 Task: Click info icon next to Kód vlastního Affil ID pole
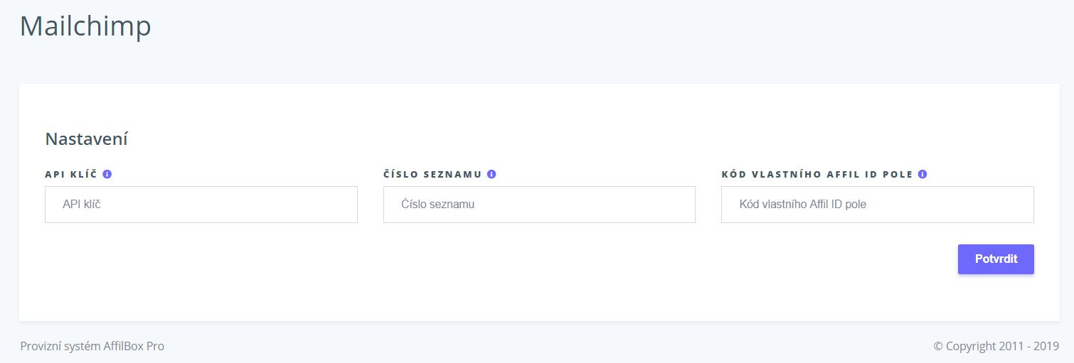[x=923, y=174]
